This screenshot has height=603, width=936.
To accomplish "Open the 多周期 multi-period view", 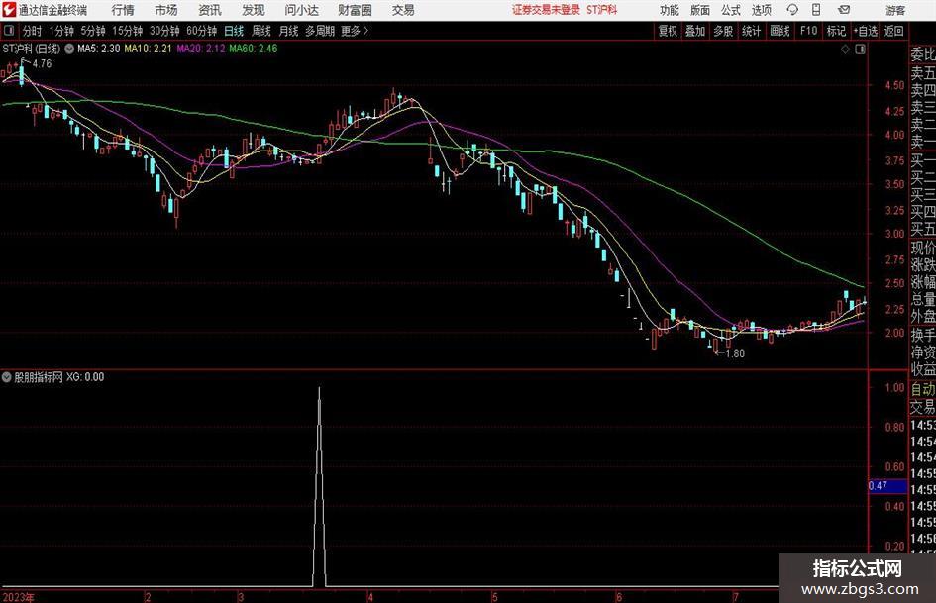I will 320,31.
